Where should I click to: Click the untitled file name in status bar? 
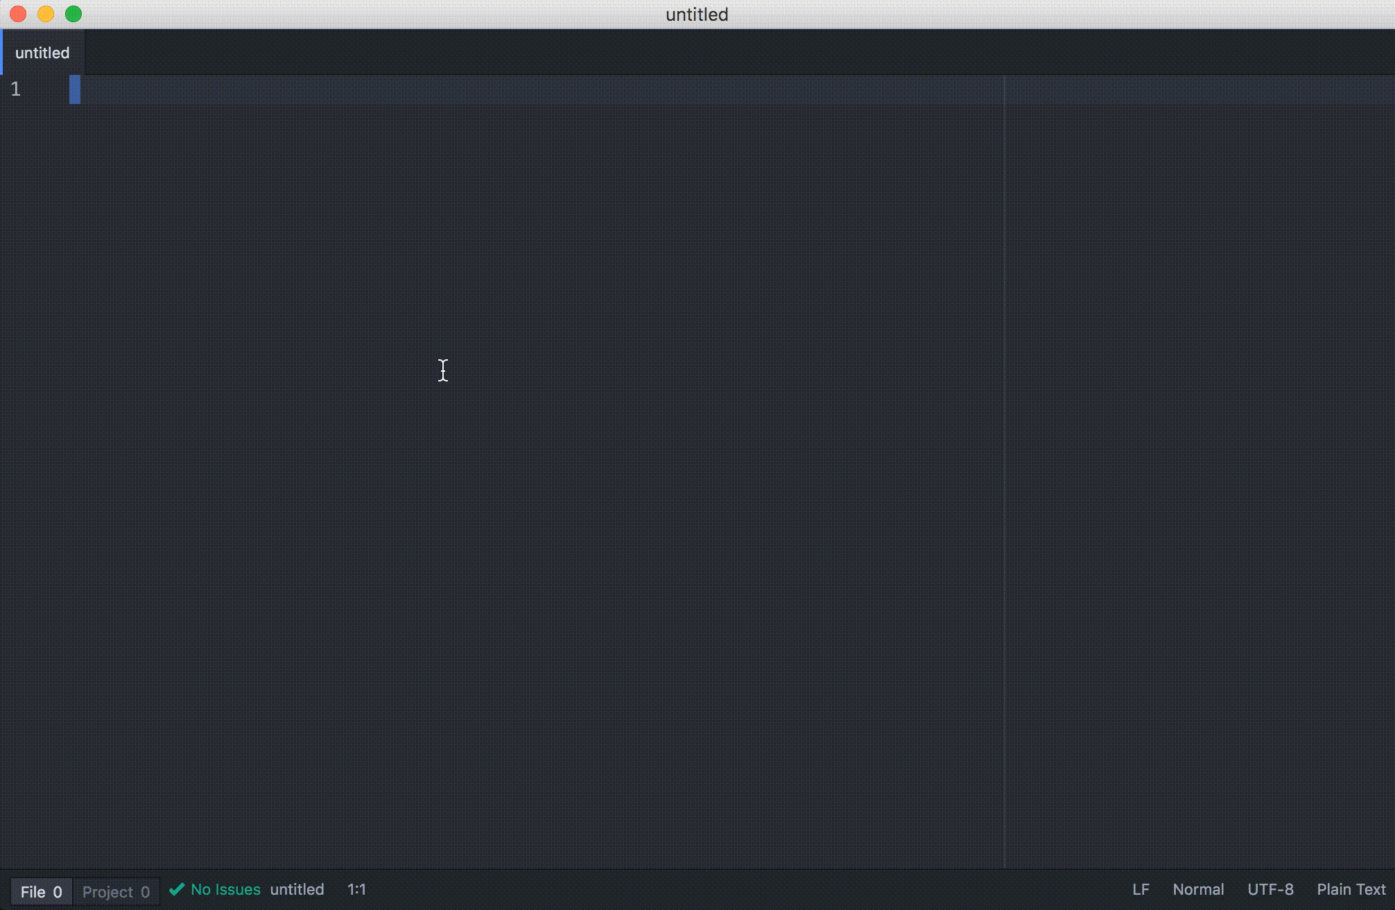coord(297,889)
